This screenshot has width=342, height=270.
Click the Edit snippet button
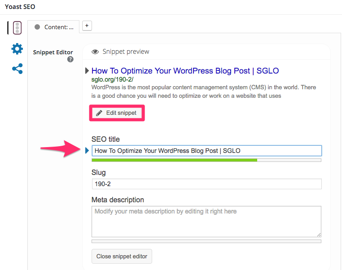point(117,113)
